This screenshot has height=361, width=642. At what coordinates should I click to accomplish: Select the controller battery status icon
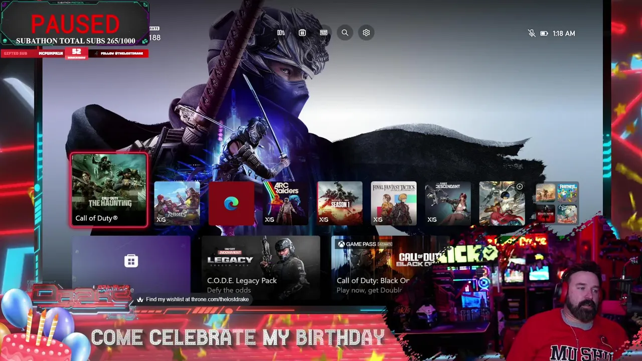pos(544,34)
